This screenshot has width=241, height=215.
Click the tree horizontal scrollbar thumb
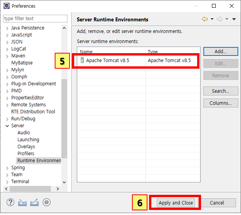click(x=30, y=189)
